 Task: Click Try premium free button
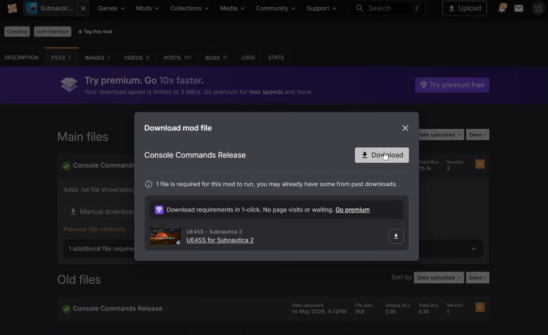coord(452,85)
